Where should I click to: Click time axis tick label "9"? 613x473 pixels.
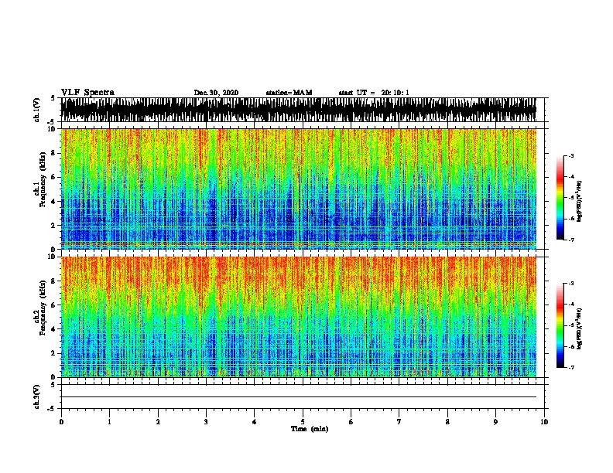pos(495,422)
